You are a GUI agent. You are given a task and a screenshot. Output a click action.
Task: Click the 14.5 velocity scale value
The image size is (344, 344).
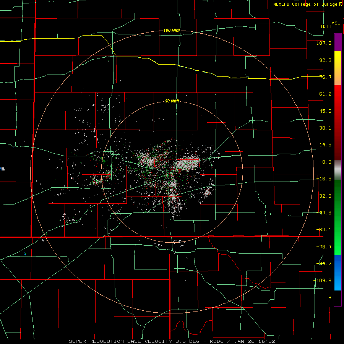[325, 145]
